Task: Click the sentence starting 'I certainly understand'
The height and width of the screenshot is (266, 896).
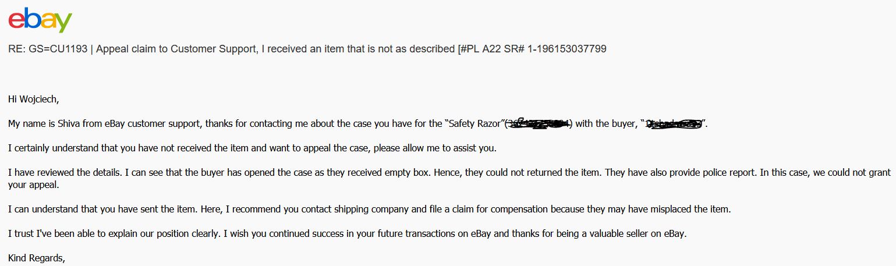Action: 253,148
